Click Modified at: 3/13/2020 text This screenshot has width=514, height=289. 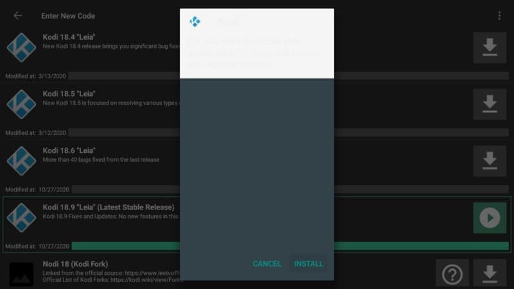coord(35,76)
